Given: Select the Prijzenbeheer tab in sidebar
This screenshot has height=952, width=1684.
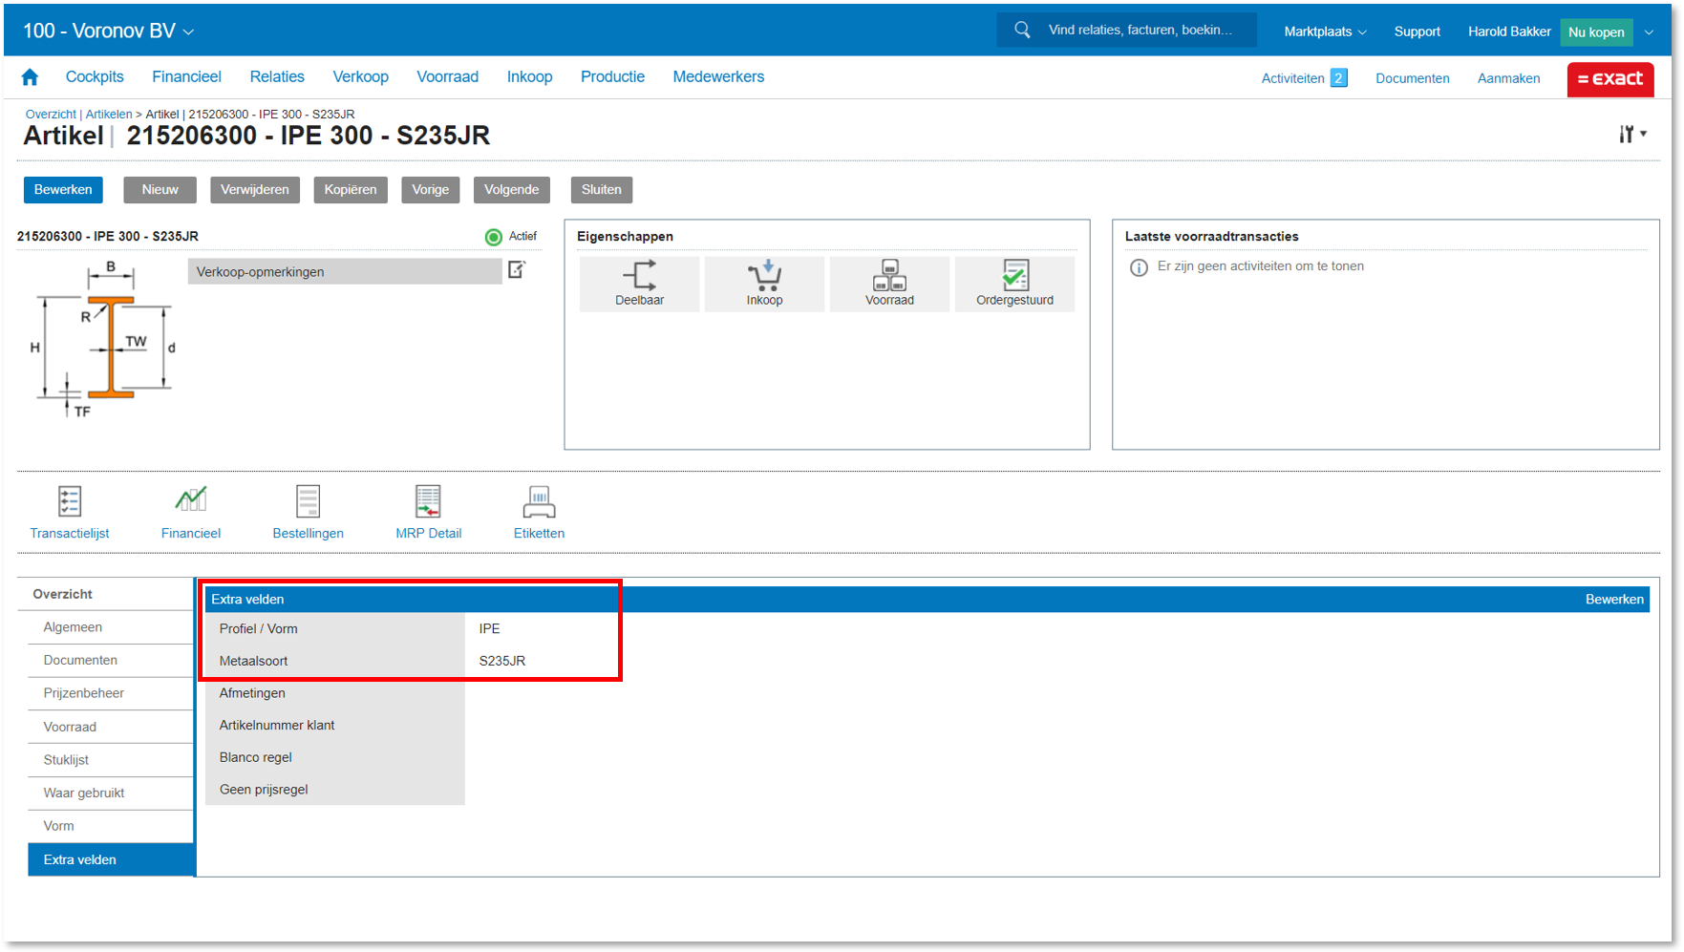Looking at the screenshot, I should (84, 693).
